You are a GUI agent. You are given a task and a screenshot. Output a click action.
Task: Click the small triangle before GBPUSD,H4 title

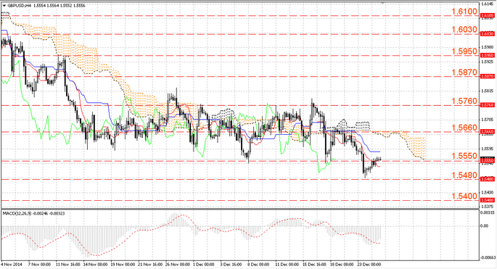(4, 6)
